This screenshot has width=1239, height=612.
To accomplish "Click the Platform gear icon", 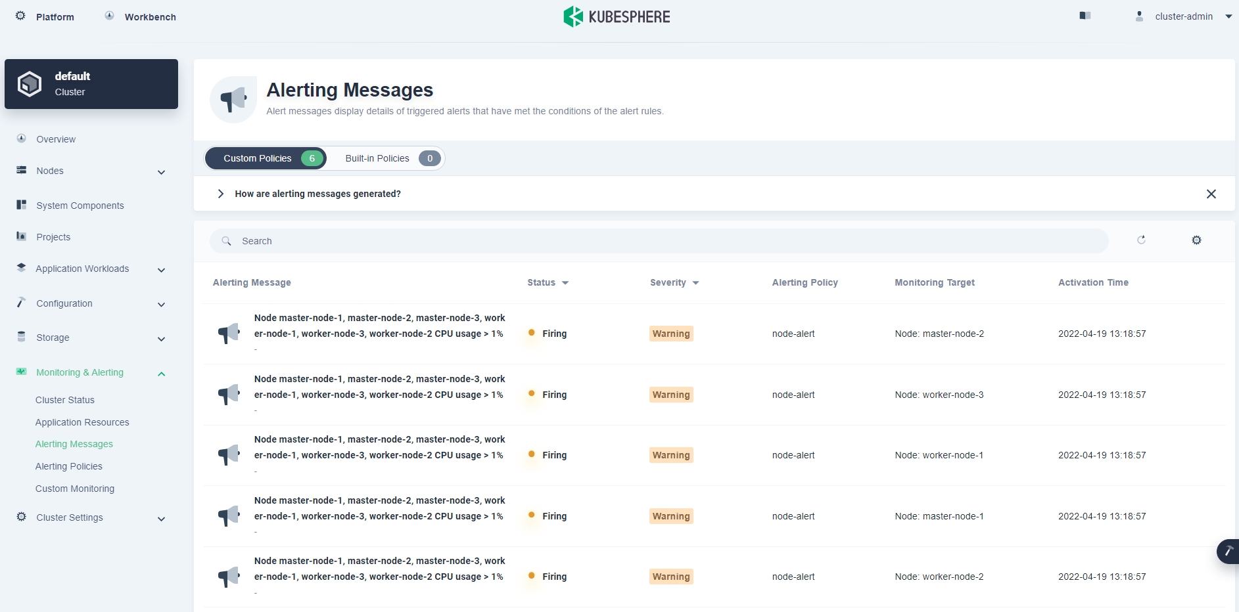I will click(x=20, y=16).
